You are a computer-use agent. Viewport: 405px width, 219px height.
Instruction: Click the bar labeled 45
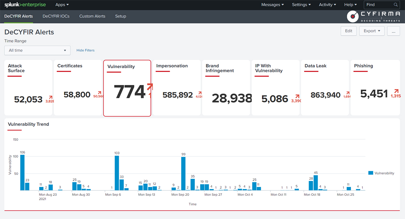[x=316, y=183]
